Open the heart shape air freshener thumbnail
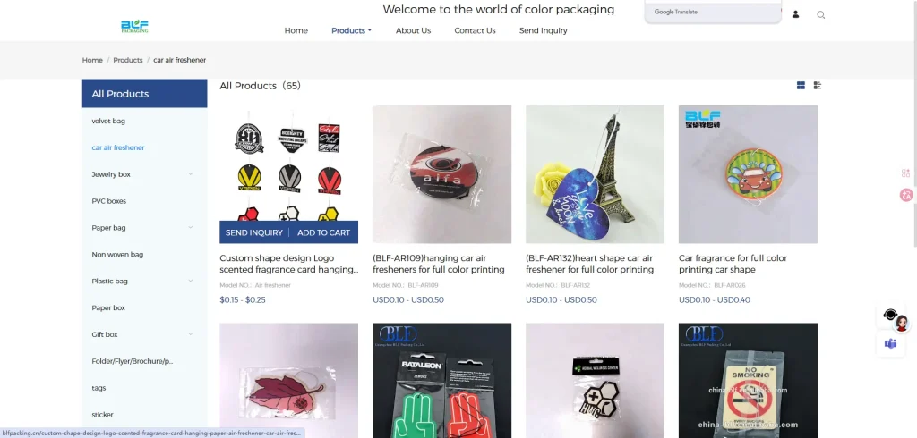This screenshot has width=917, height=438. point(595,174)
